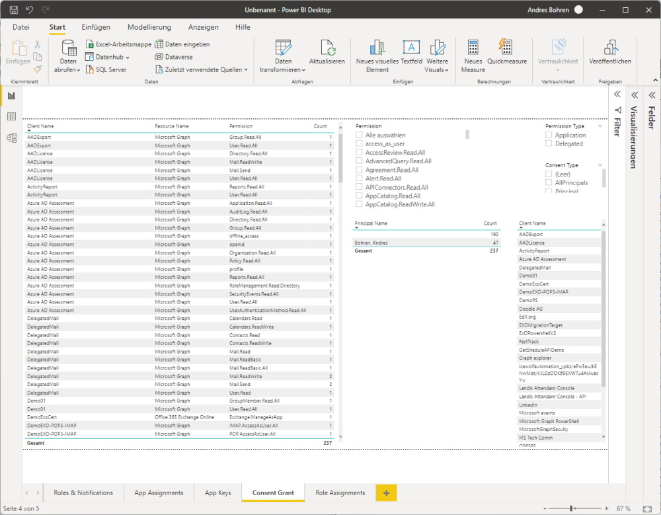Switch to data table view icon
Viewport: 661px width, 515px height.
11,117
